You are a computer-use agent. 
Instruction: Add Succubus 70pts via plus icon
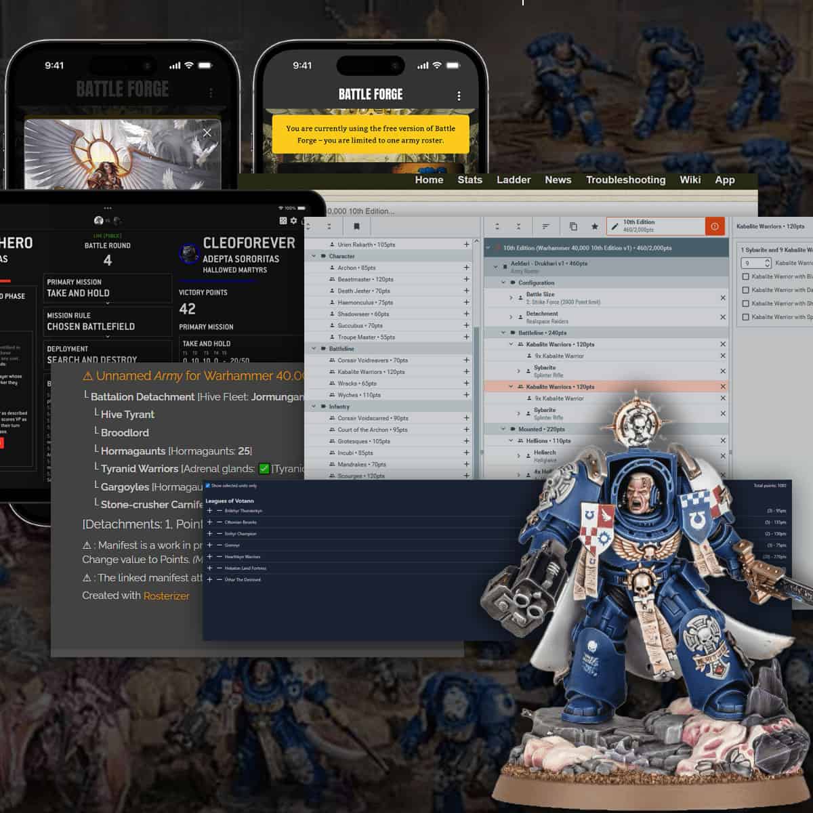pos(466,325)
